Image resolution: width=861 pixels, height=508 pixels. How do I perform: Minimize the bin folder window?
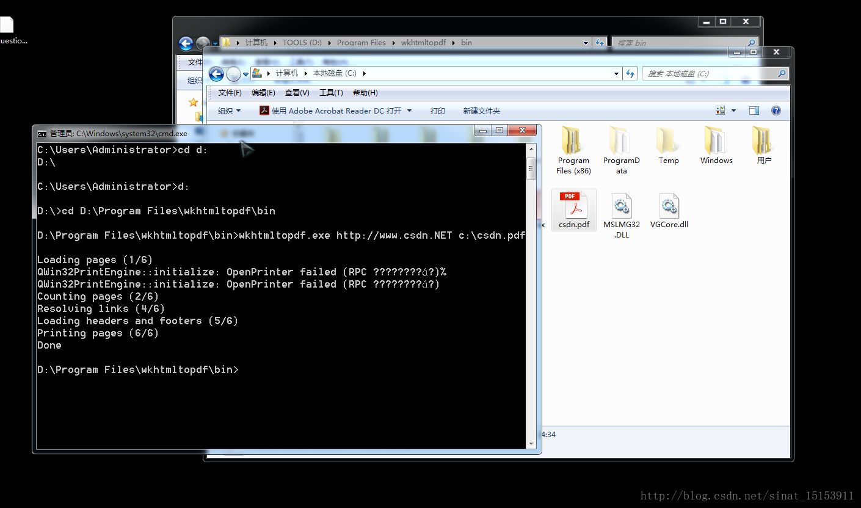706,21
